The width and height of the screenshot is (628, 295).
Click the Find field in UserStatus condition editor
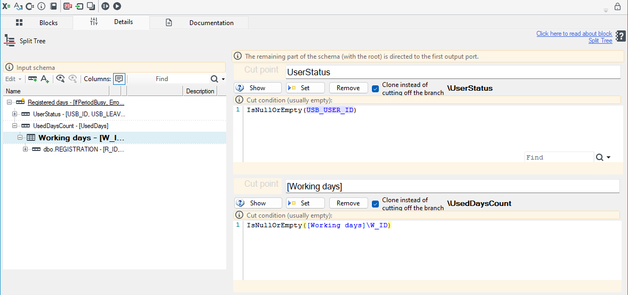point(559,157)
